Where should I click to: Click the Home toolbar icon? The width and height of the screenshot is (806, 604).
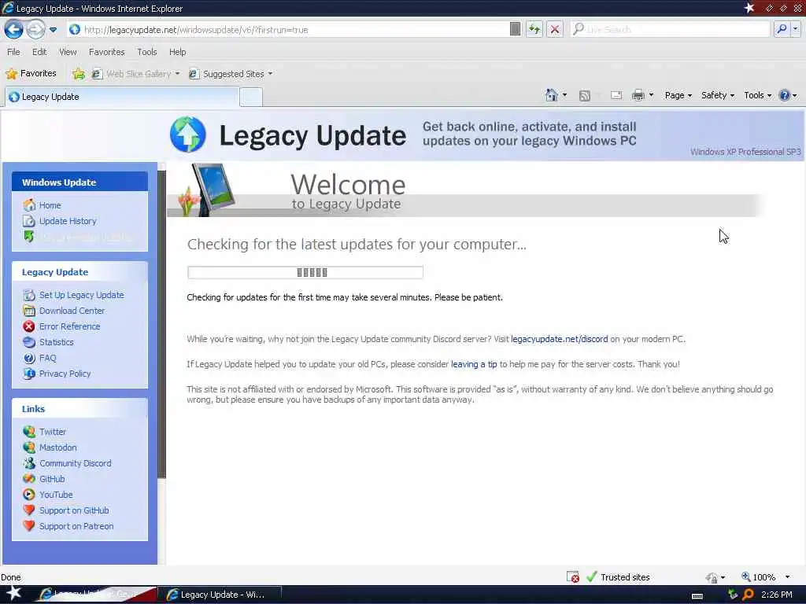point(551,95)
